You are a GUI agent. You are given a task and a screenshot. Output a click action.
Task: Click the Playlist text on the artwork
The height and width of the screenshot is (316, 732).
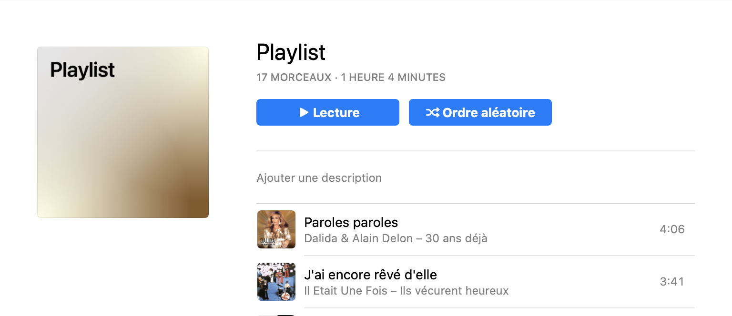coord(82,70)
